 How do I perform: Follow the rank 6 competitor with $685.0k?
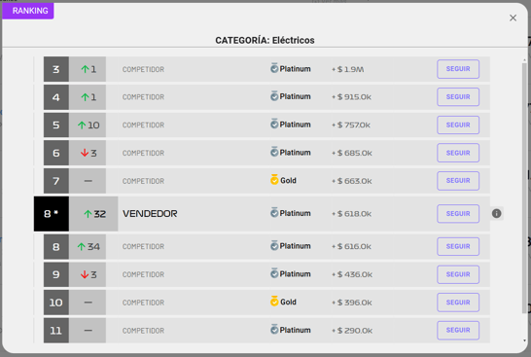[458, 153]
